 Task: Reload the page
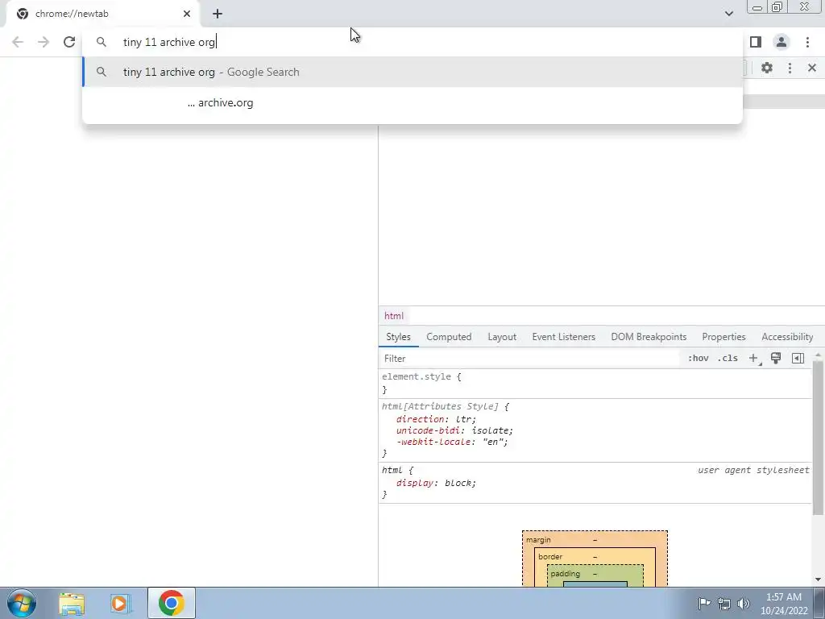69,42
